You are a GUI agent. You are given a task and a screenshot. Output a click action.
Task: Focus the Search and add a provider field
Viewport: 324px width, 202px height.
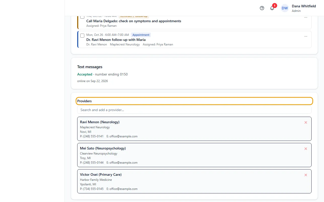coord(194,110)
